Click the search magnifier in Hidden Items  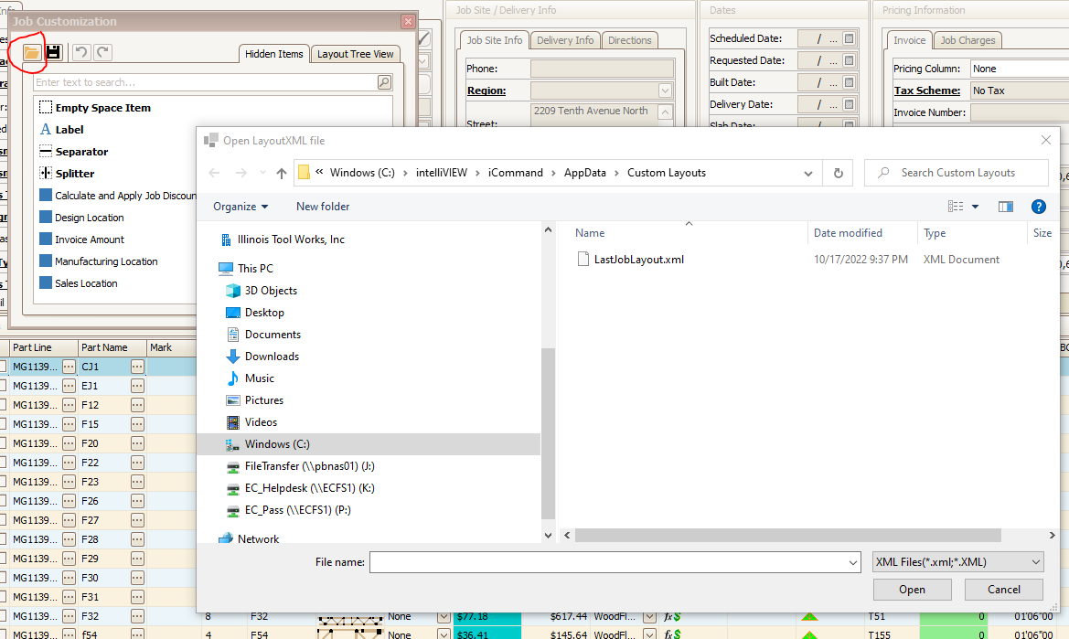[384, 82]
